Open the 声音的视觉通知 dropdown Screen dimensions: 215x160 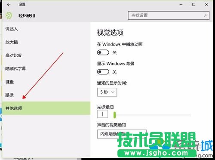tap(122, 134)
